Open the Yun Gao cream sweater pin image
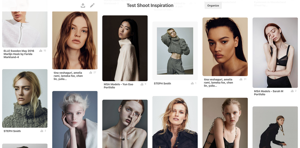300x148 pixels. (125, 48)
